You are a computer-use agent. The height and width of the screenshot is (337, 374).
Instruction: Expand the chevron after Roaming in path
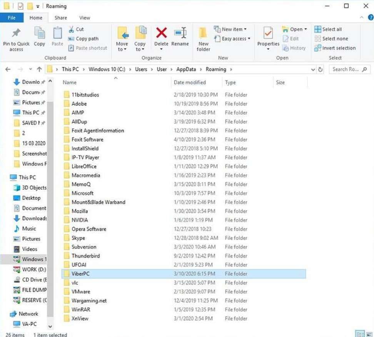(x=231, y=69)
